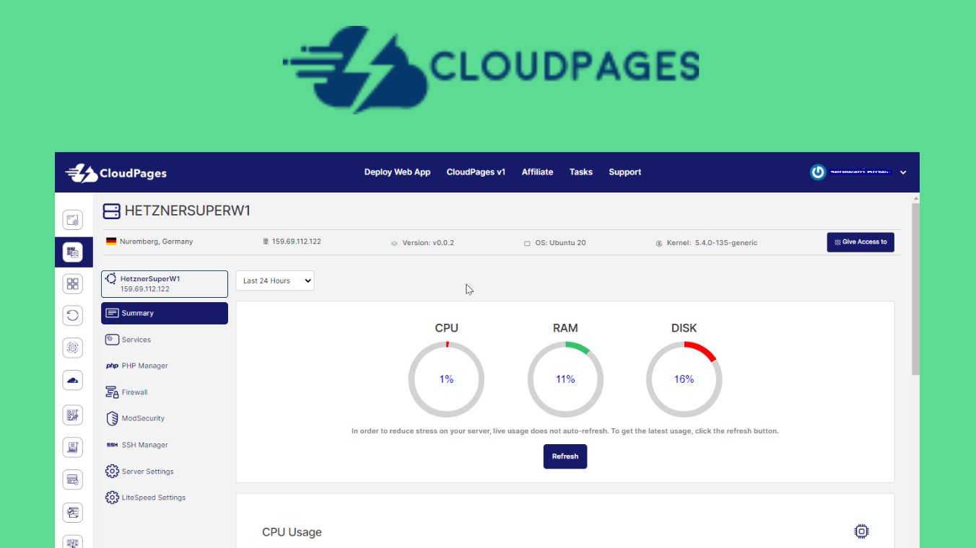Click the Ubuntu logo in server card
The width and height of the screenshot is (976, 548).
pos(111,278)
